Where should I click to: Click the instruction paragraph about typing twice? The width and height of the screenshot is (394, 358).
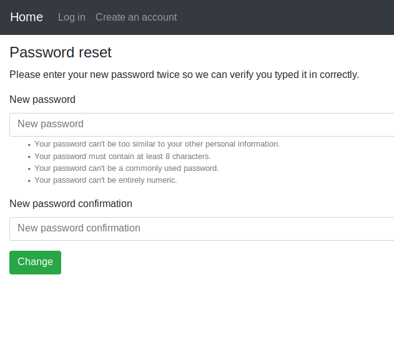click(184, 75)
